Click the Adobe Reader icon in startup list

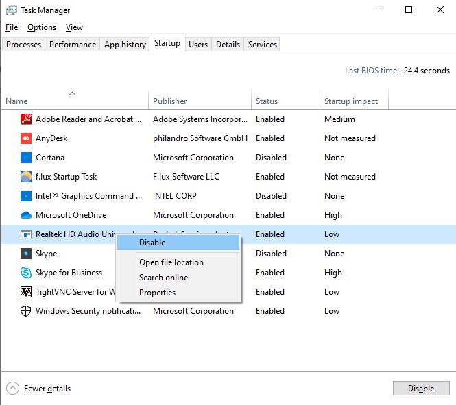(26, 119)
